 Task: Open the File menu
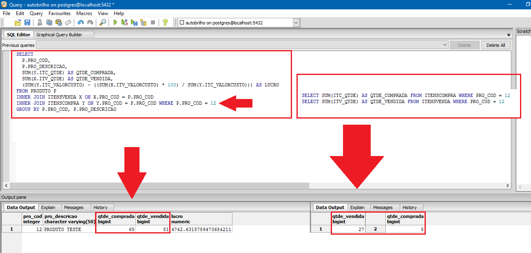click(x=7, y=13)
